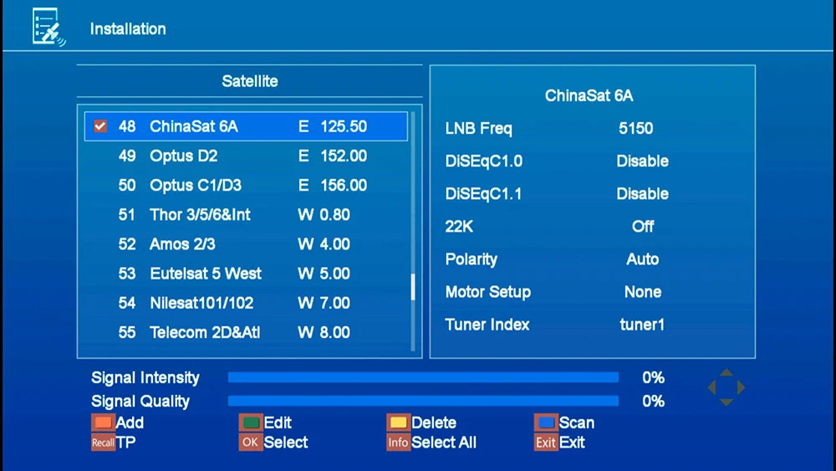836x471 pixels.
Task: Select the Thor 3/5/6&Int satellite row
Action: coord(246,214)
